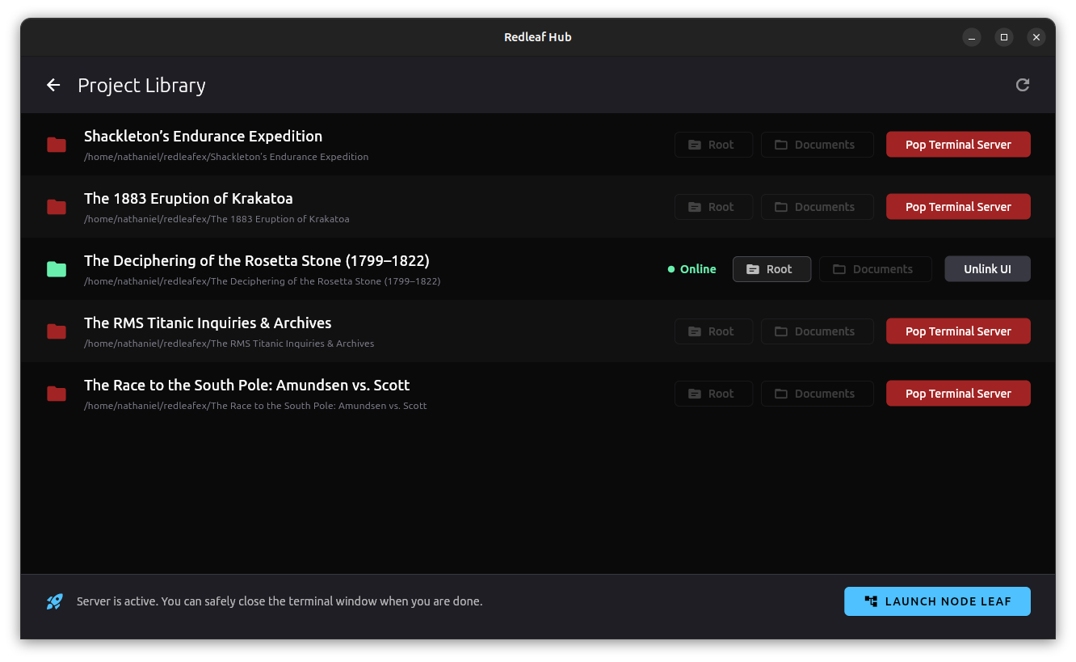Click the green folder icon for Rosetta Stone project

click(x=57, y=269)
